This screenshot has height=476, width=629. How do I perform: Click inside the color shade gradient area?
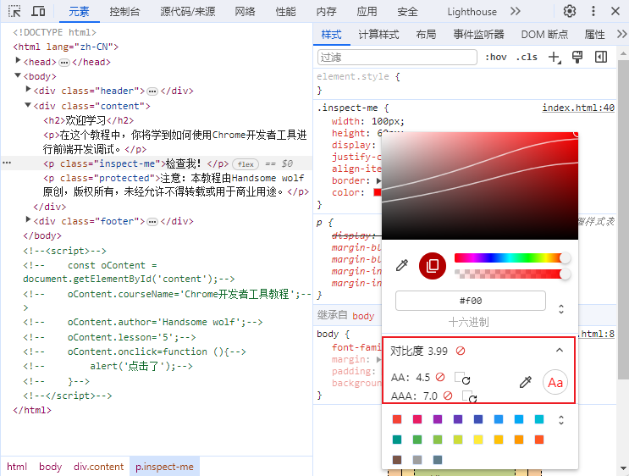click(480, 185)
